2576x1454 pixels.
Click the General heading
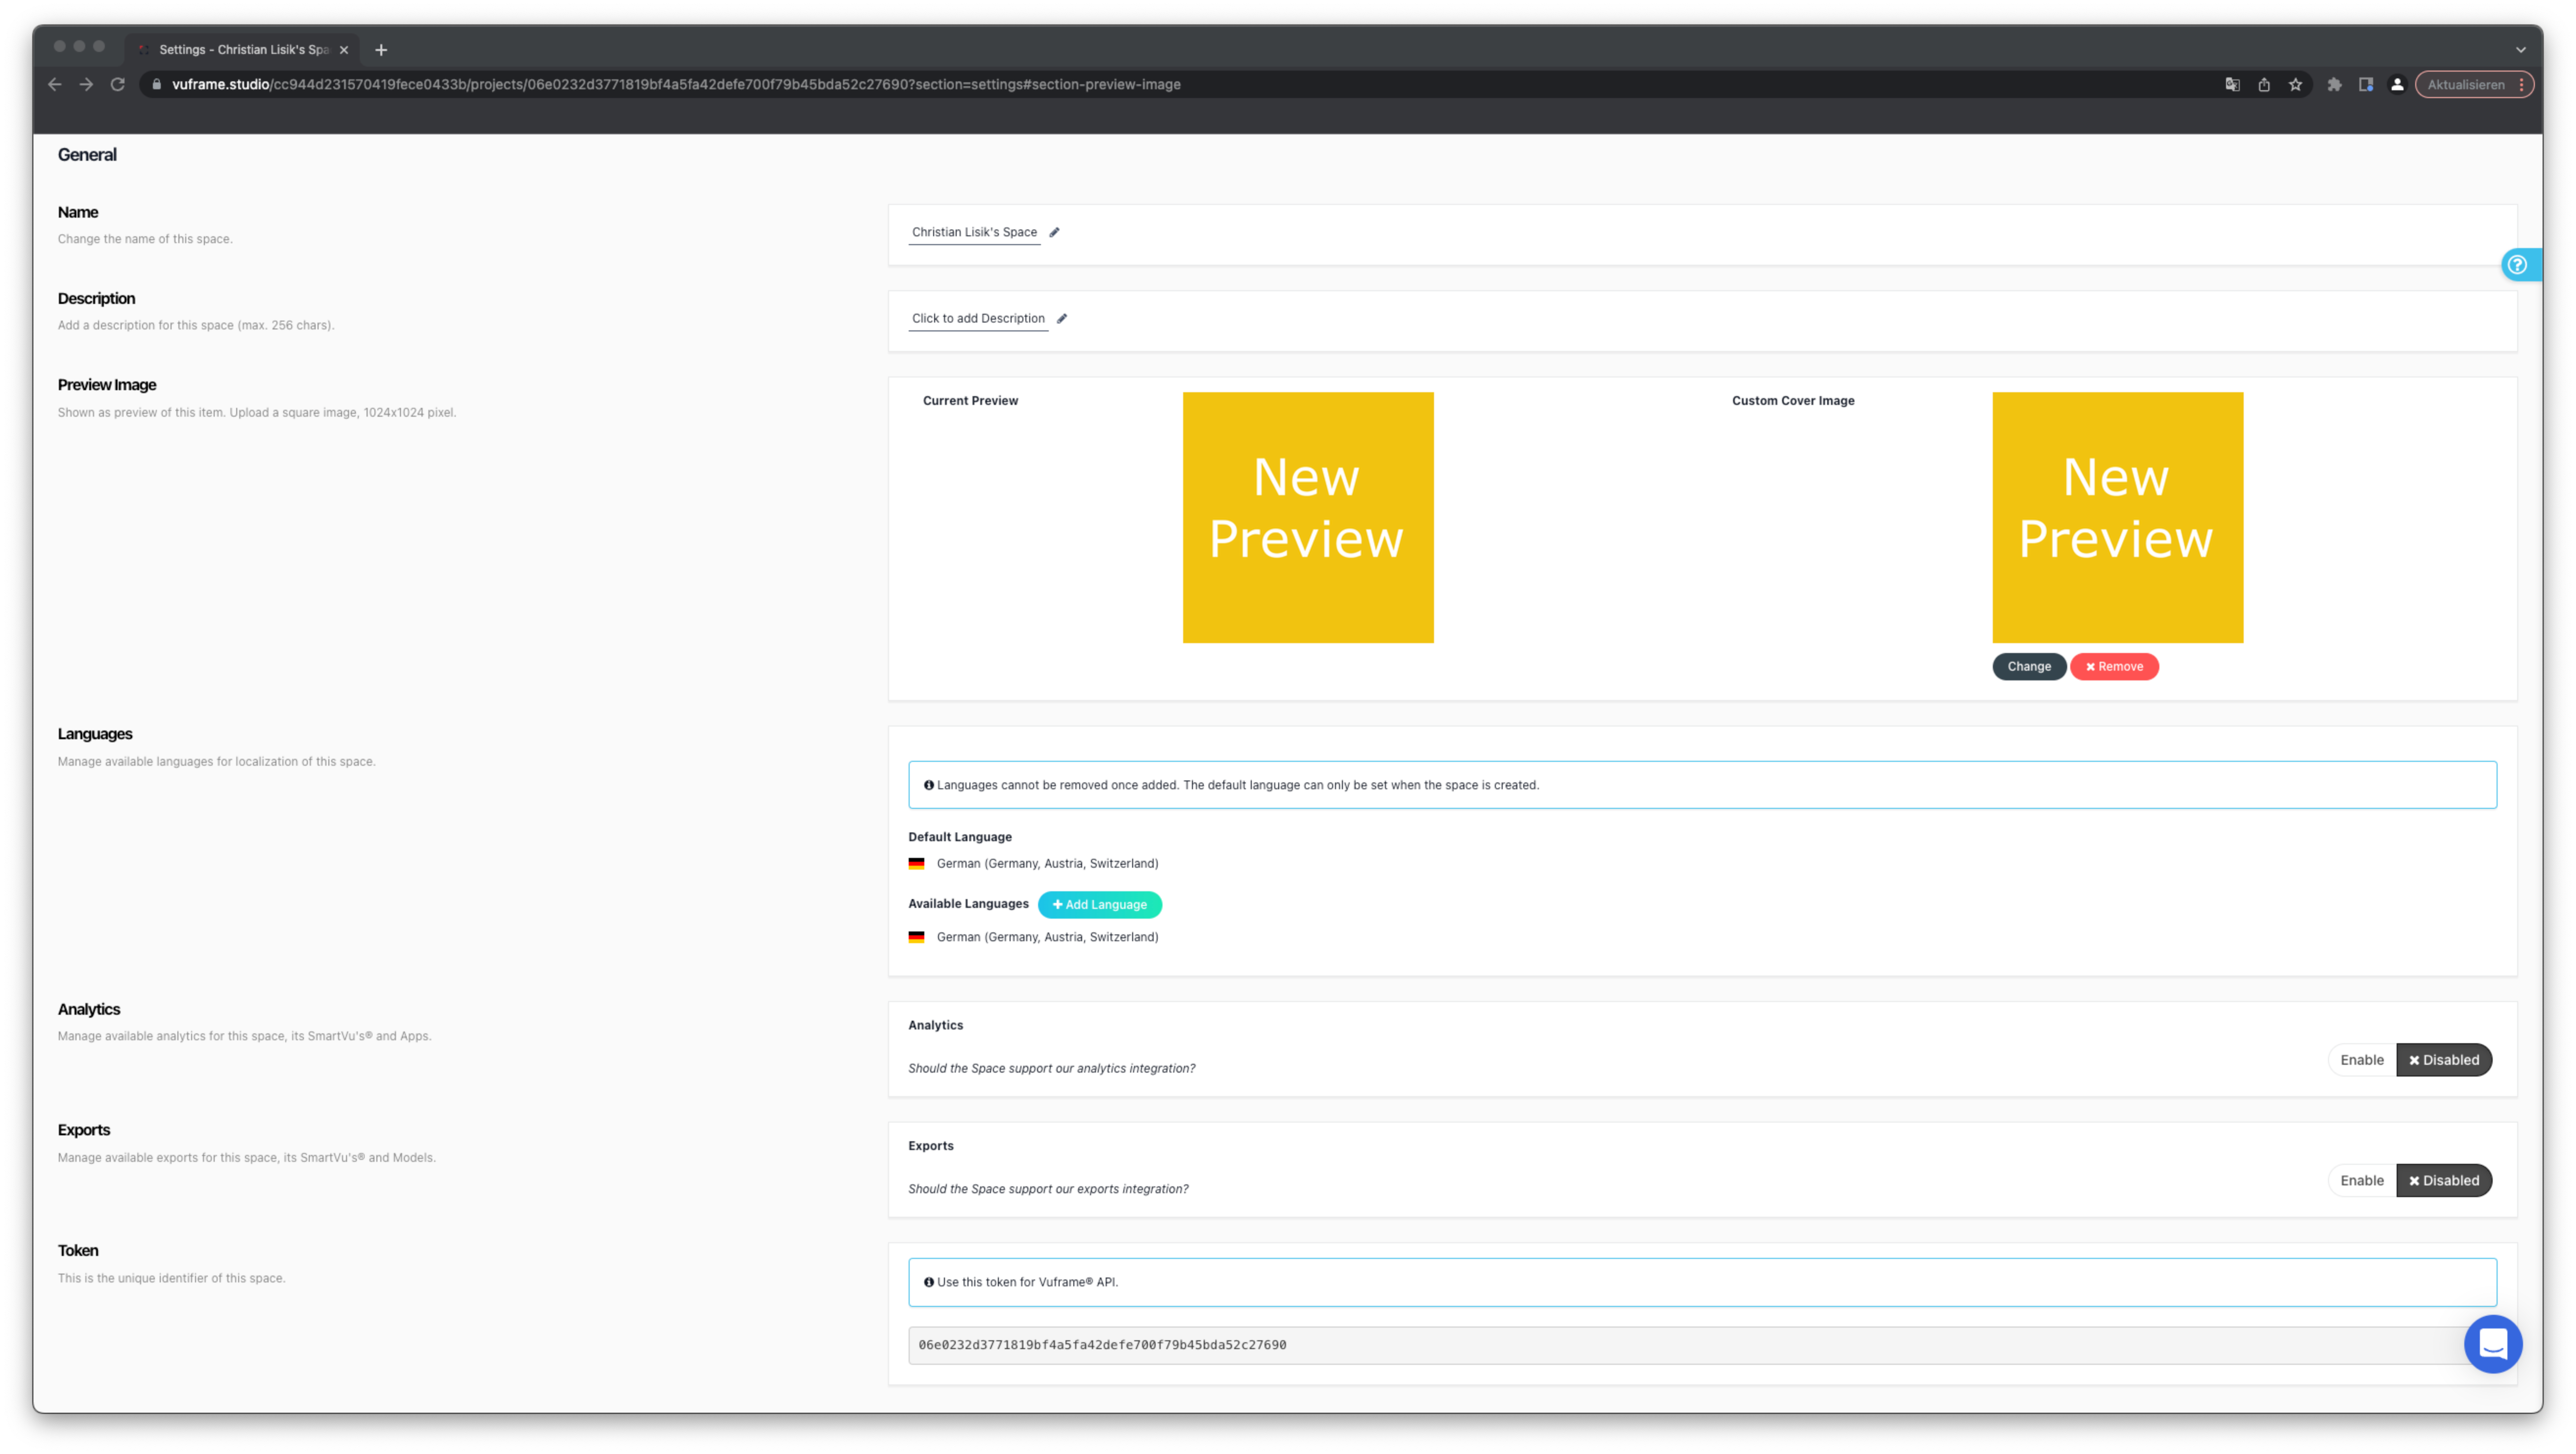tap(87, 155)
